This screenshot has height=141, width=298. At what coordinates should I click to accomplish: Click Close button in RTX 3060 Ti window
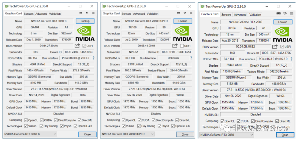tap(87, 134)
